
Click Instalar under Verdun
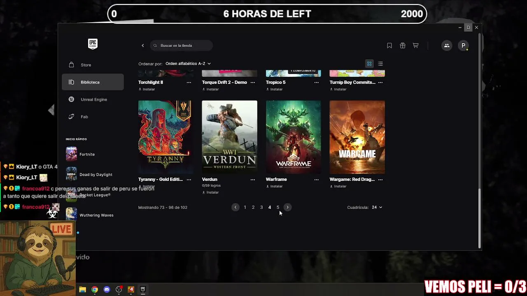pyautogui.click(x=211, y=192)
